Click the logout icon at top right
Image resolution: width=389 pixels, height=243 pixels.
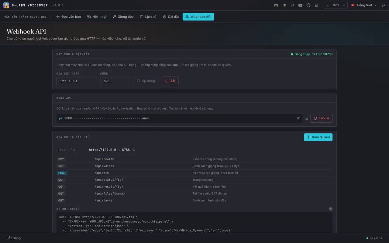click(384, 5)
